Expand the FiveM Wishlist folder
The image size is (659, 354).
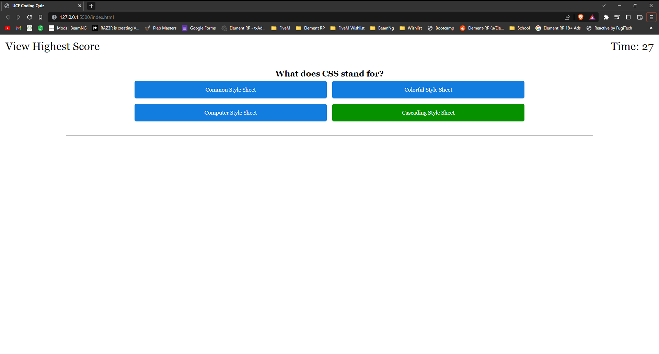(x=348, y=28)
